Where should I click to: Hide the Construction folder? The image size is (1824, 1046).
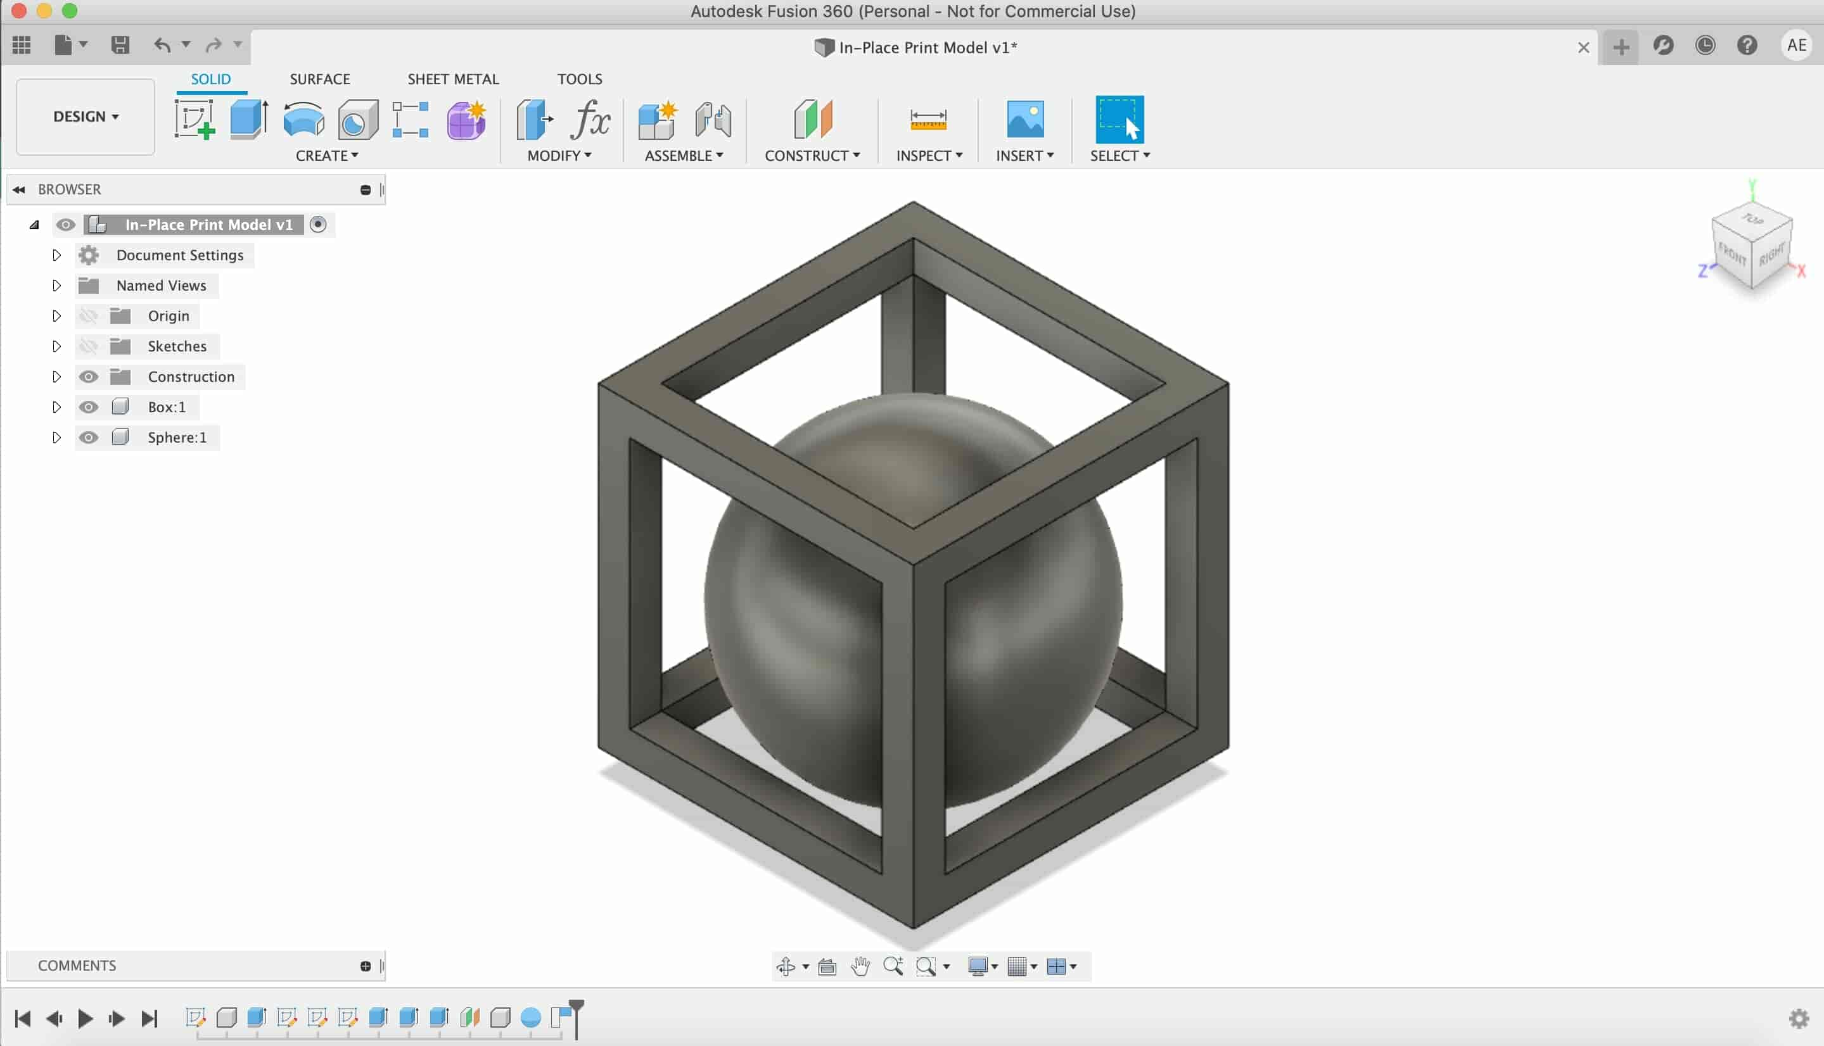pos(89,377)
